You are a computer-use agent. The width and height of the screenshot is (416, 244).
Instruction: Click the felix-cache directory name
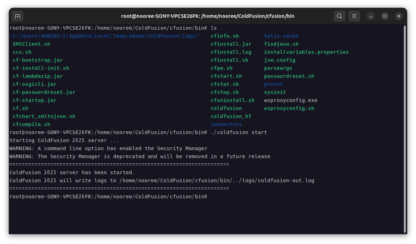click(x=281, y=36)
